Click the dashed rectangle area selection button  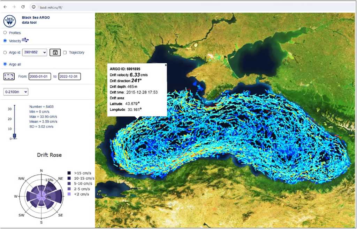pos(9,76)
